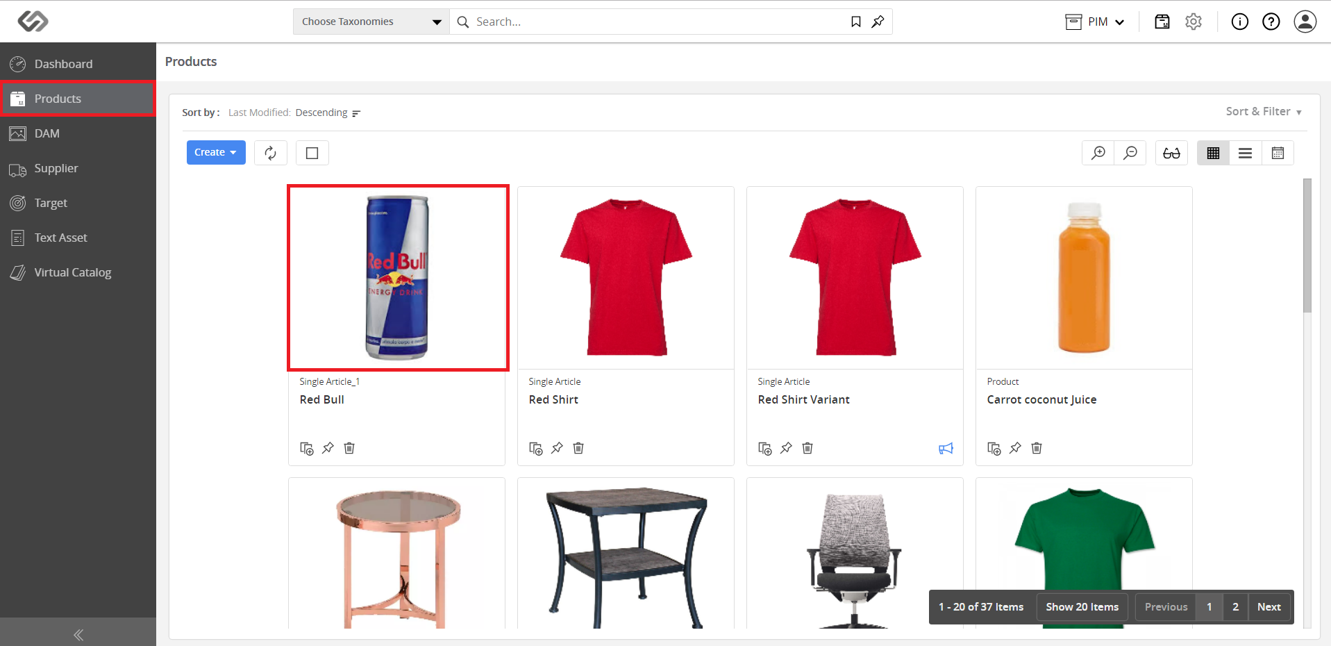Image resolution: width=1331 pixels, height=646 pixels.
Task: Click the Next page button
Action: (x=1269, y=607)
